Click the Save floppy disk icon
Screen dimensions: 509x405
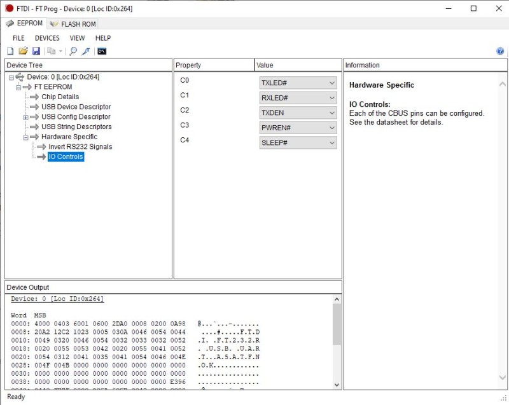click(36, 51)
